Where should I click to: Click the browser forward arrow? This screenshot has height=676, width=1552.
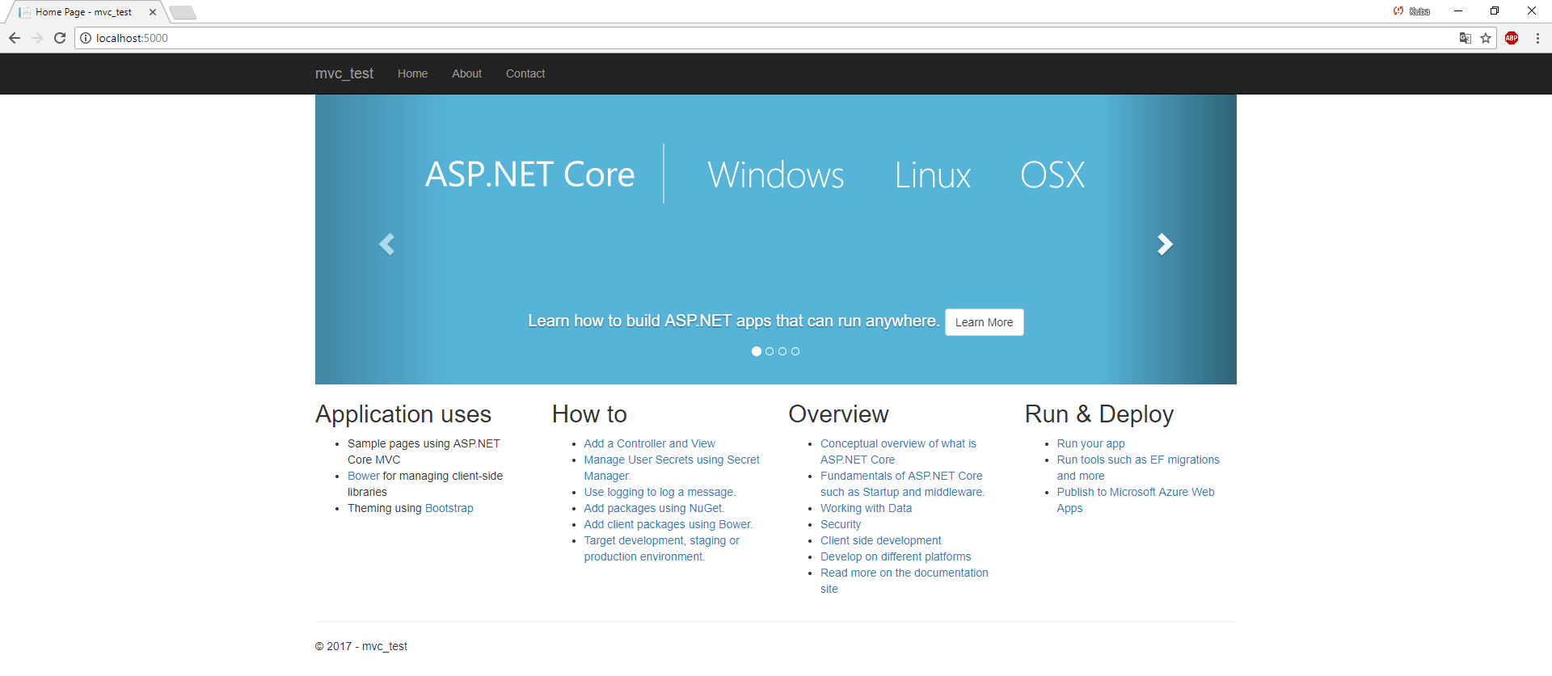37,38
